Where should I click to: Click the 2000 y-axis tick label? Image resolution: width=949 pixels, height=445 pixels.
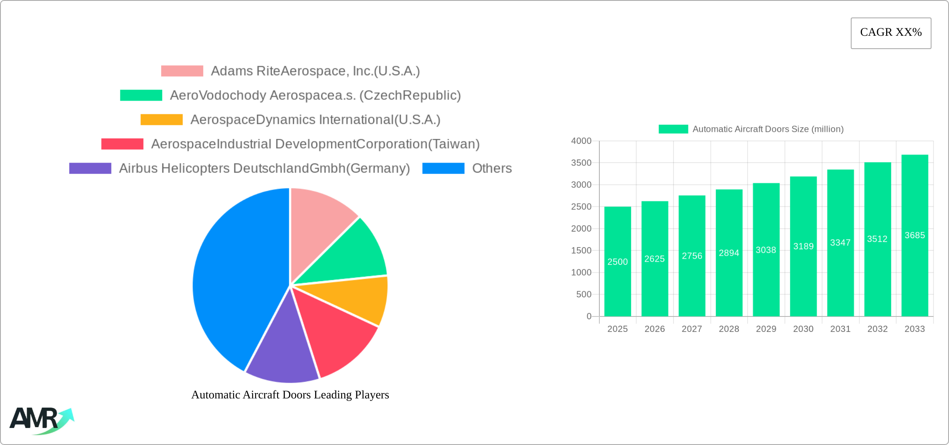581,229
